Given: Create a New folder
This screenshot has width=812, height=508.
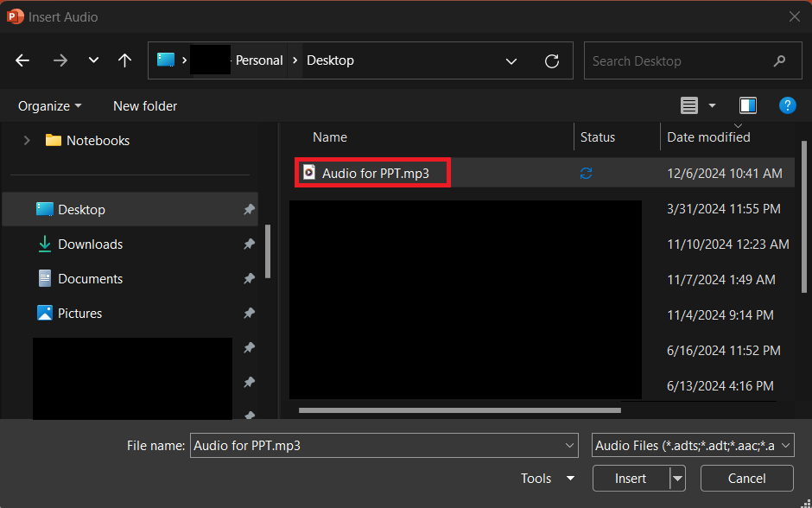Looking at the screenshot, I should (145, 106).
